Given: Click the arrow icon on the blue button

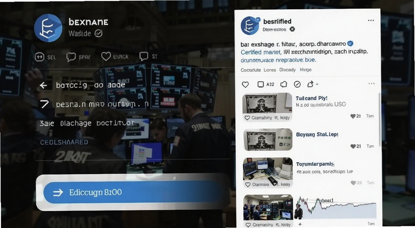Looking at the screenshot, I should (x=58, y=193).
